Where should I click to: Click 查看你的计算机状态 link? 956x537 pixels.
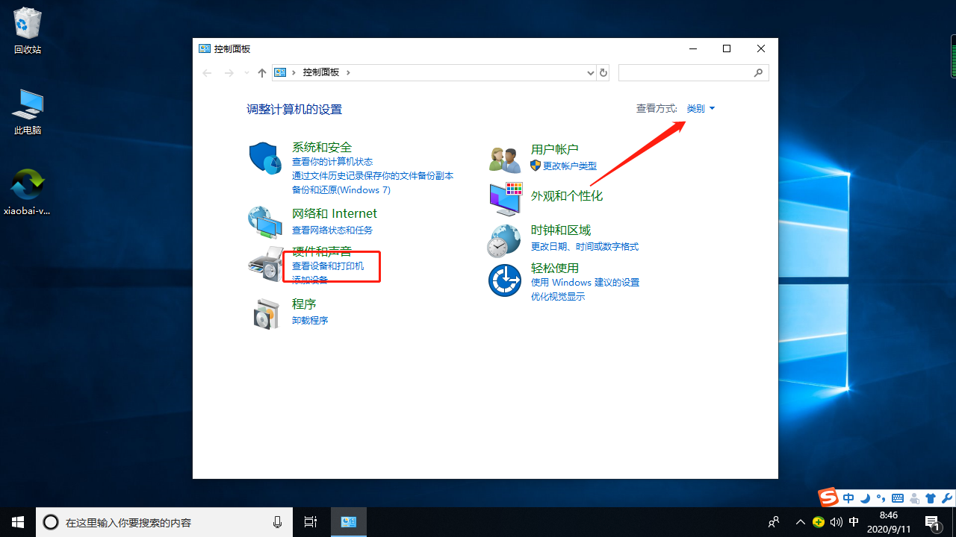pos(332,162)
